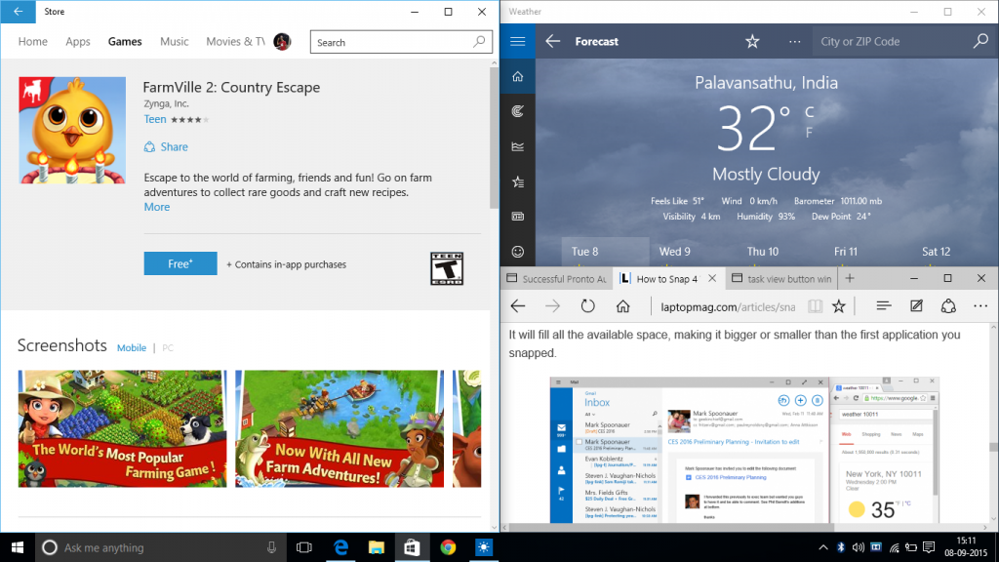Open the Edge Hub panel

point(883,306)
